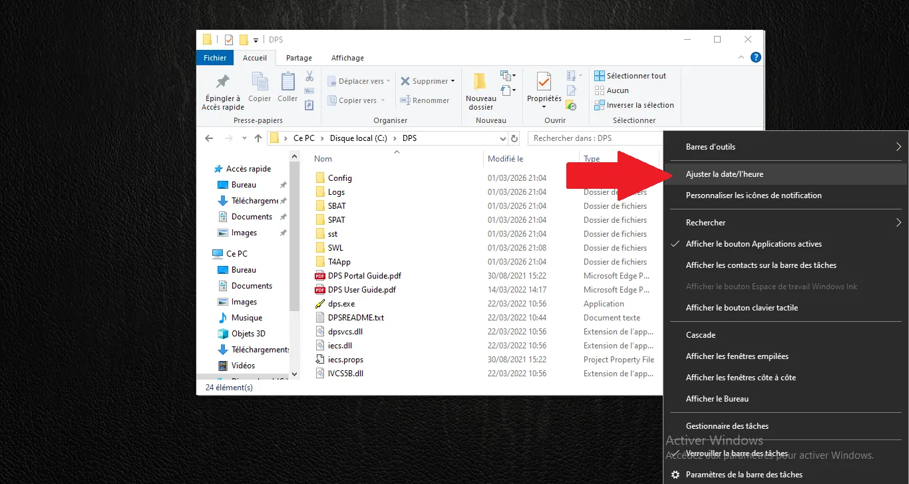909x484 pixels.
Task: Click the refresh icon beside the address bar
Action: click(x=514, y=138)
